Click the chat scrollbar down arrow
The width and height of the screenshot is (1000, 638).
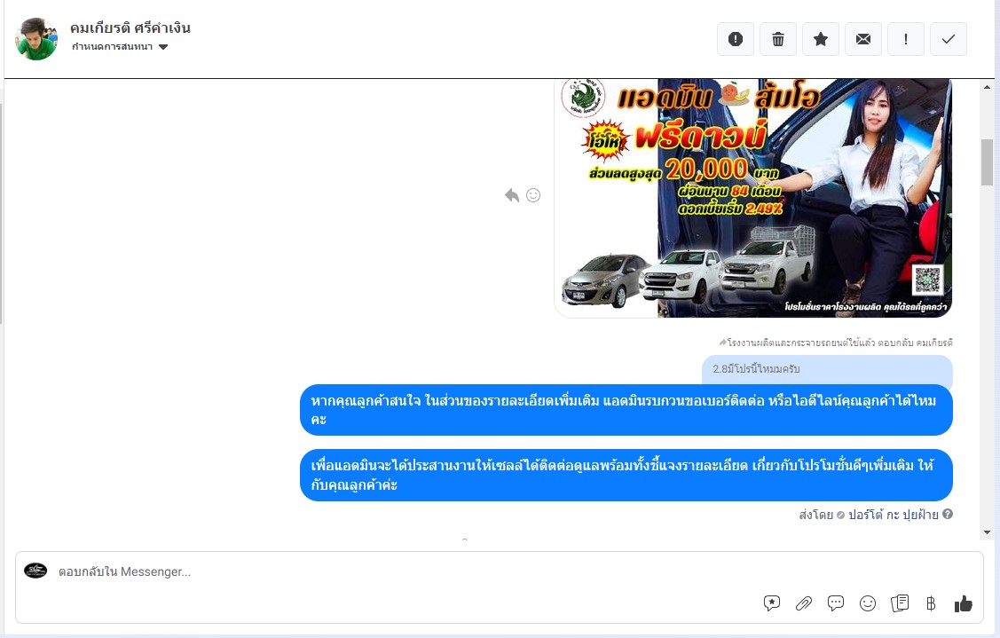tap(988, 532)
